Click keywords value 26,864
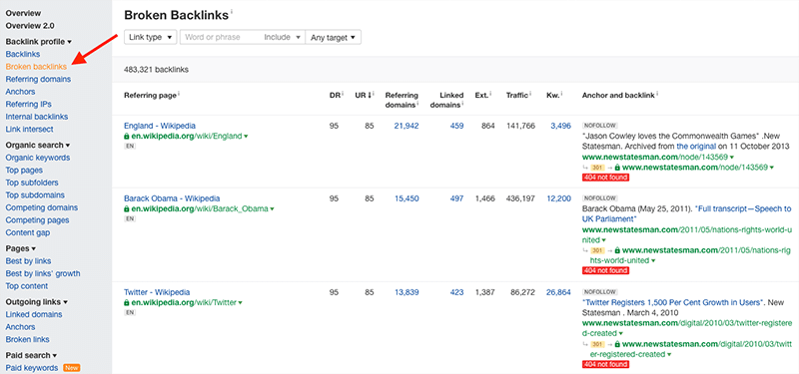Screen dimensions: 799x374 click(559, 292)
